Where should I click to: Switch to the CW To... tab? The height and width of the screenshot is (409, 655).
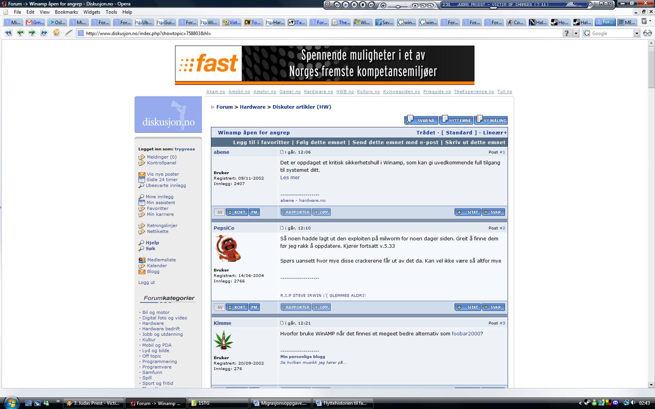(253, 22)
